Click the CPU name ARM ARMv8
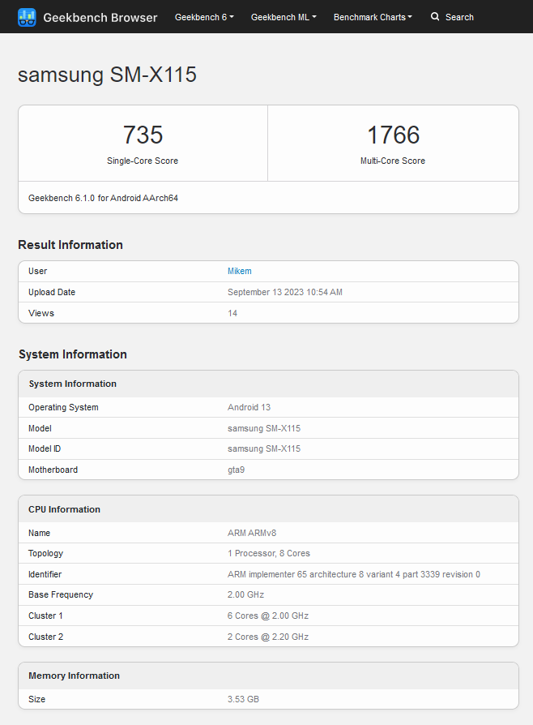The image size is (533, 725). click(252, 533)
